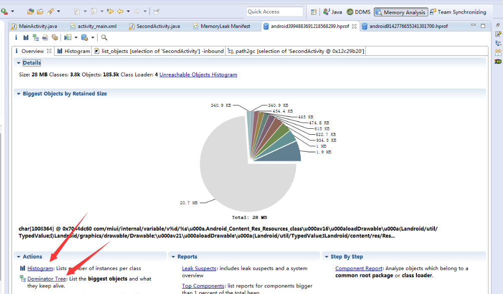Image resolution: width=503 pixels, height=294 pixels.
Task: Collapse Biggest Objects by Retained Size section
Action: 19,94
